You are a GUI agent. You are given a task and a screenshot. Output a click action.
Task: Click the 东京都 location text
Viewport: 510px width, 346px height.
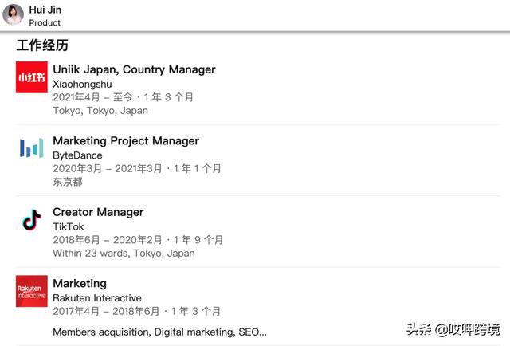(x=68, y=182)
